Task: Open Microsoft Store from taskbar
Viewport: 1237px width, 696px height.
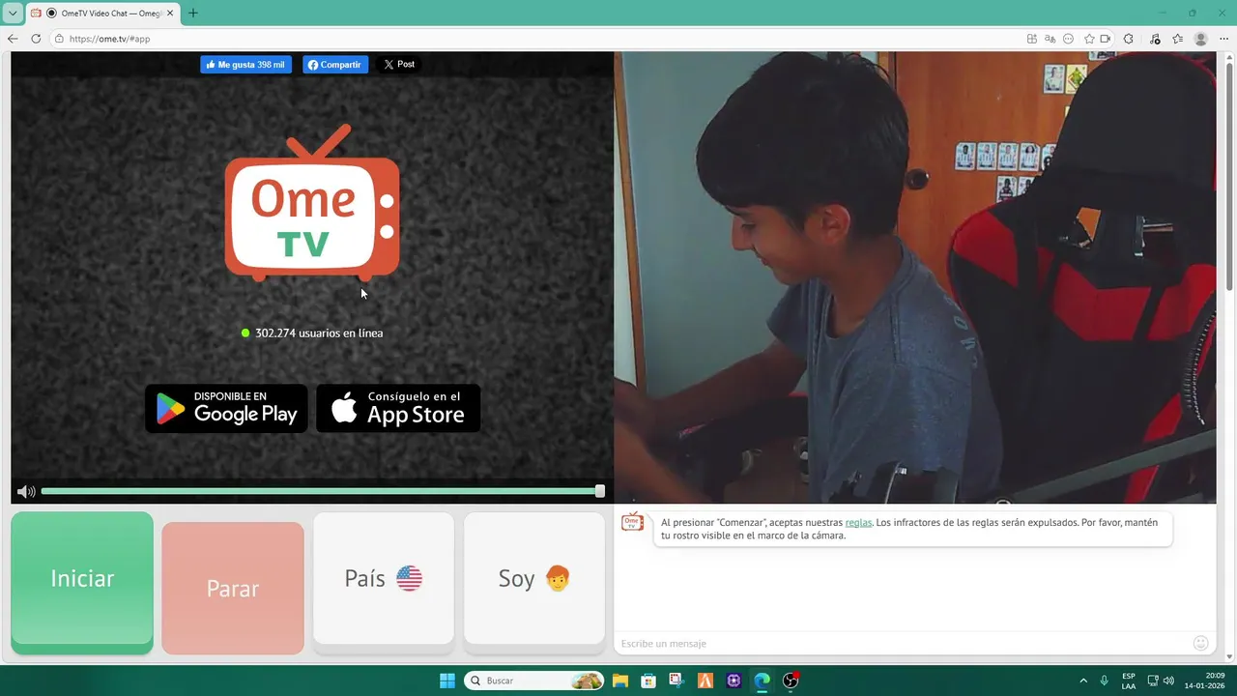Action: point(648,681)
